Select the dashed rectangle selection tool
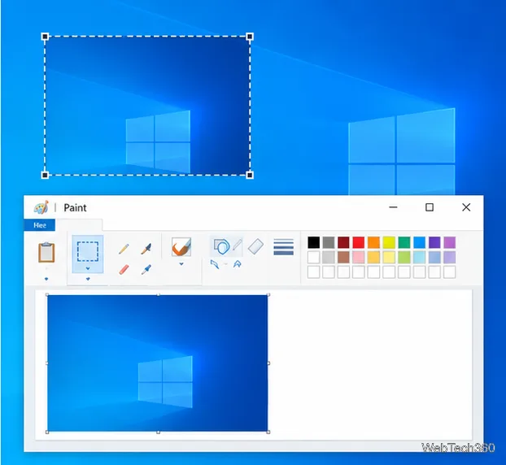The height and width of the screenshot is (465, 506). 88,251
